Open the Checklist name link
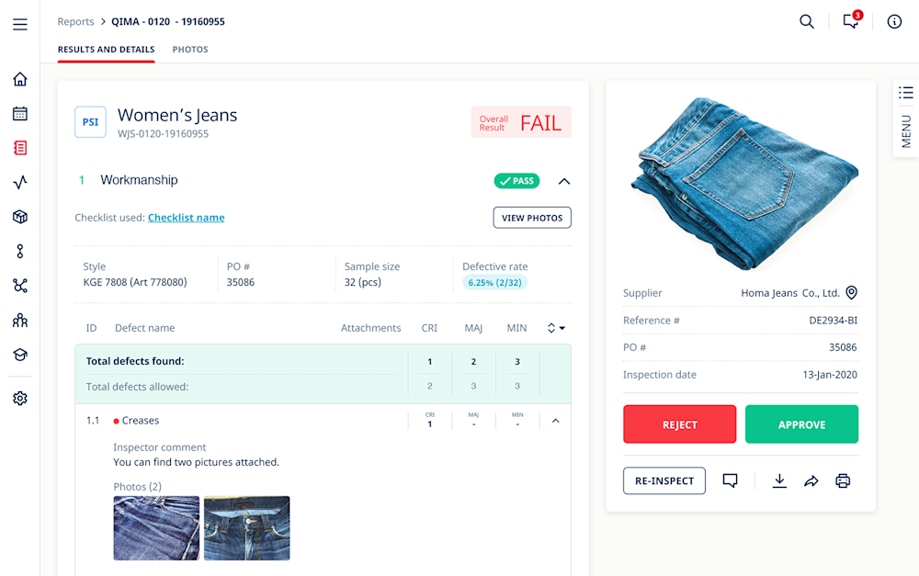The width and height of the screenshot is (919, 576). point(186,218)
